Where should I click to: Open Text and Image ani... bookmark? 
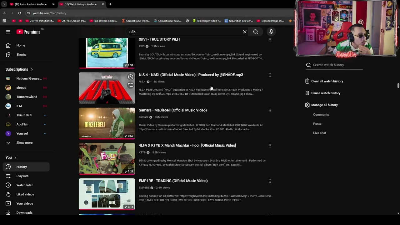pos(270,21)
